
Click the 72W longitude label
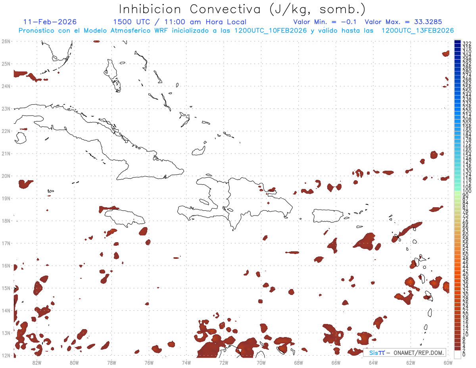point(224,362)
